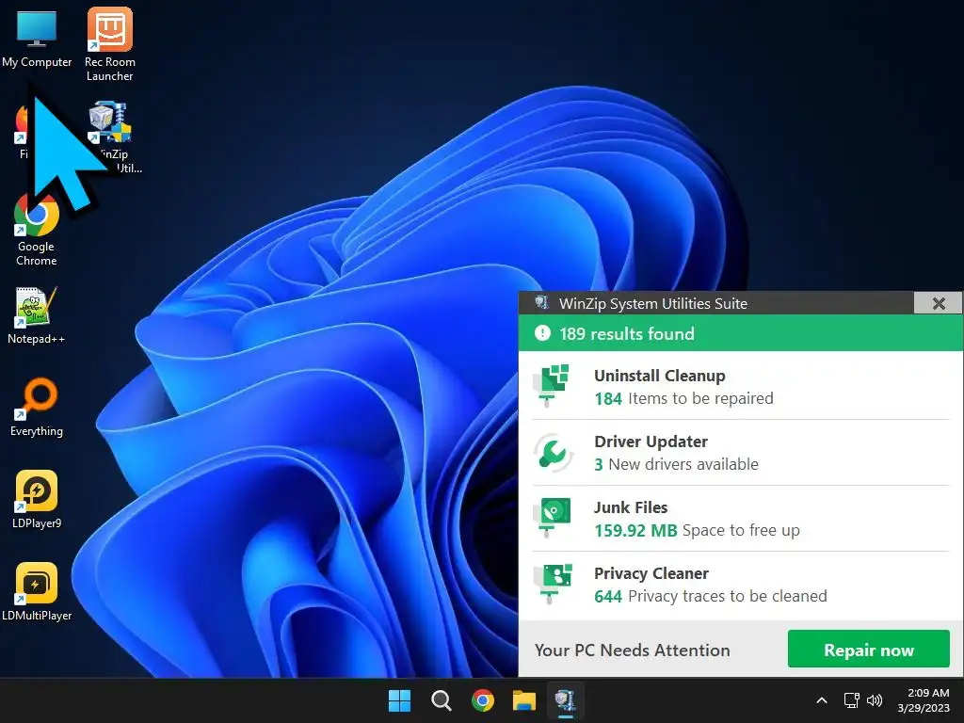
Task: Click 'Your PC Needs Attention' text
Action: 633,650
